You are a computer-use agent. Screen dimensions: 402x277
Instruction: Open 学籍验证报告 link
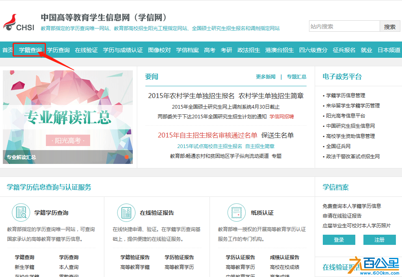tap(135, 257)
